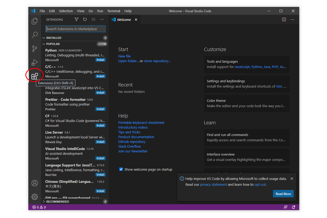
Task: Open the Help menu
Action: point(128,11)
